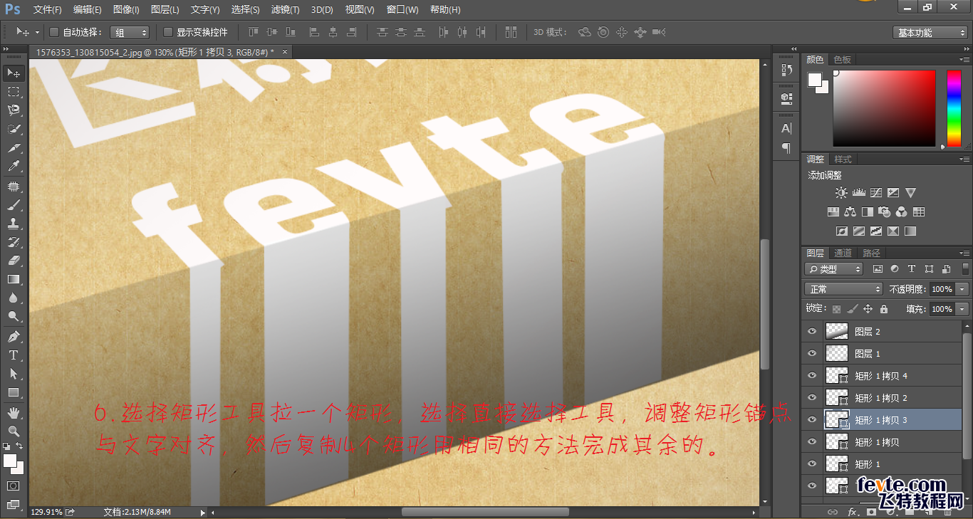
Task: Select the 矩形 1 拷贝 4 layer thumbnail
Action: (836, 375)
